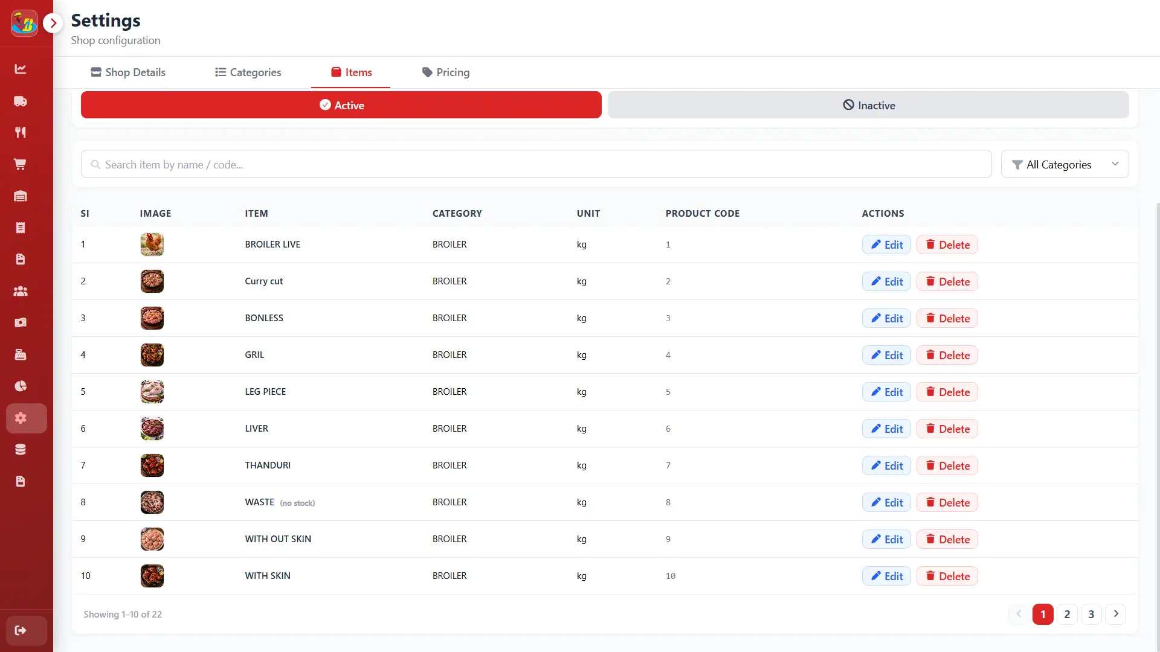The height and width of the screenshot is (652, 1160).
Task: Show Active items
Action: point(341,105)
